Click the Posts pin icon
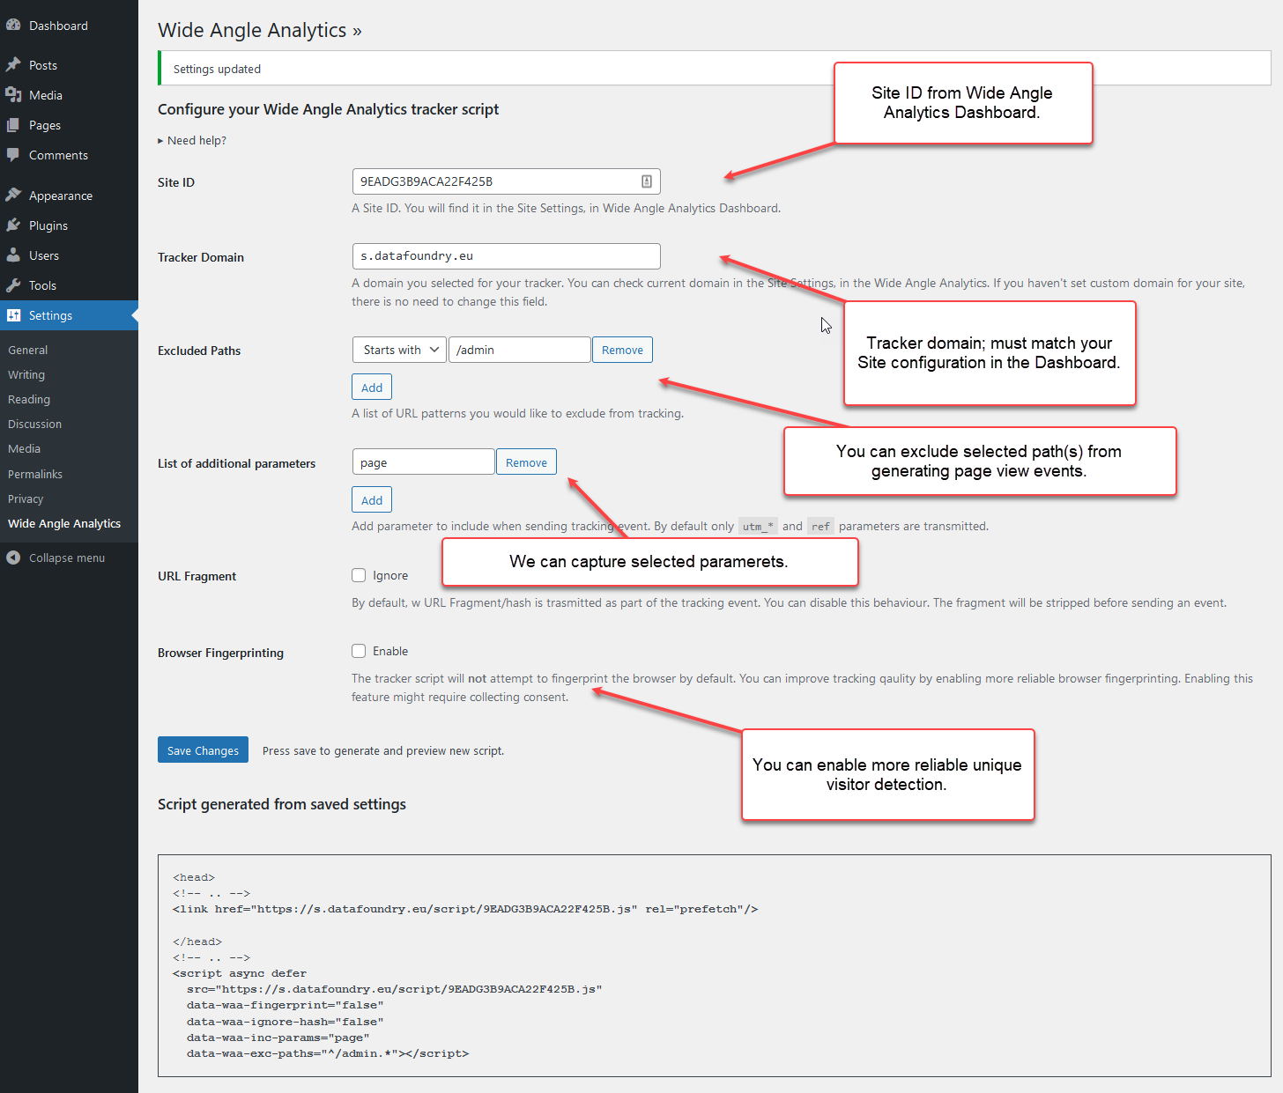The image size is (1283, 1093). [x=13, y=65]
